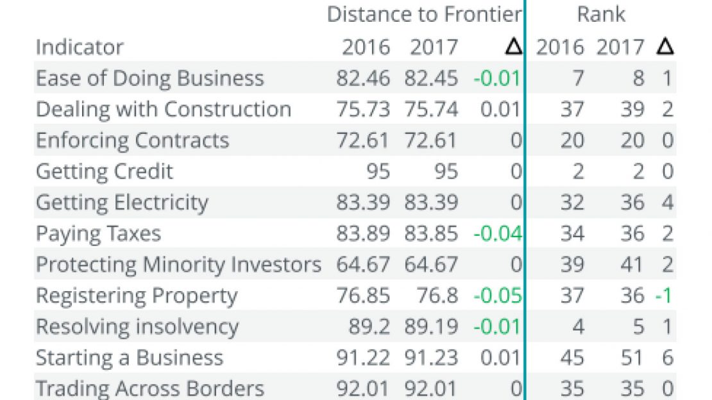Click the Enforcing Contracts indicator
The image size is (712, 400).
(132, 140)
